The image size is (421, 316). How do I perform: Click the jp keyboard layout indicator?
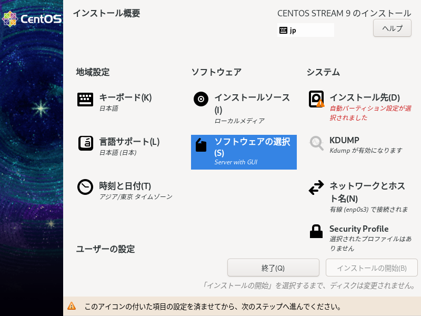(x=306, y=30)
